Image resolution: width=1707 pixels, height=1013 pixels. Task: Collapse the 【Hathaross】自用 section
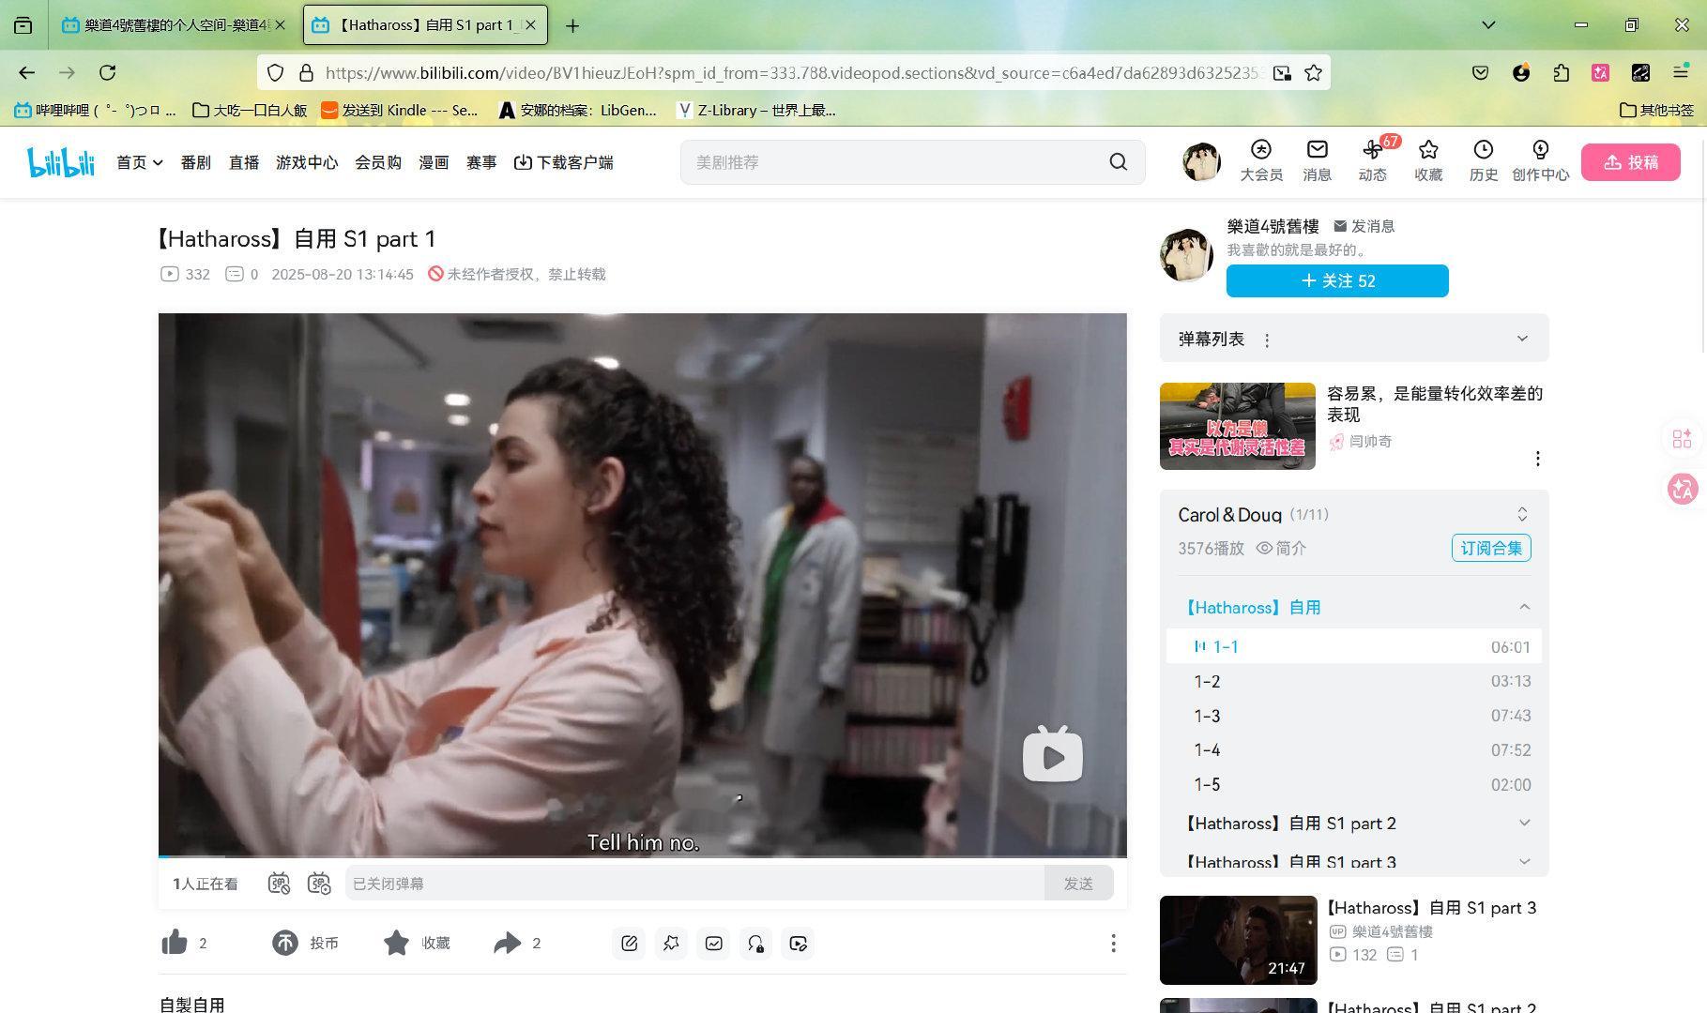point(1524,608)
